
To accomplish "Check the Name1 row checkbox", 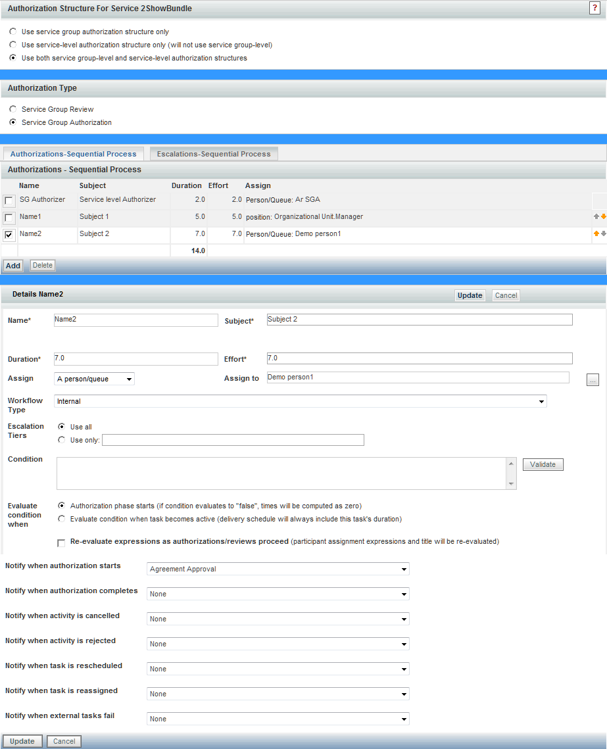I will [9, 218].
